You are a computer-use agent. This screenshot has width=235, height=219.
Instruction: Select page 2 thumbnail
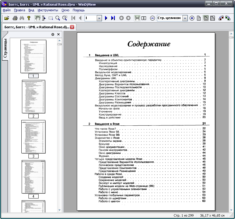(34, 97)
